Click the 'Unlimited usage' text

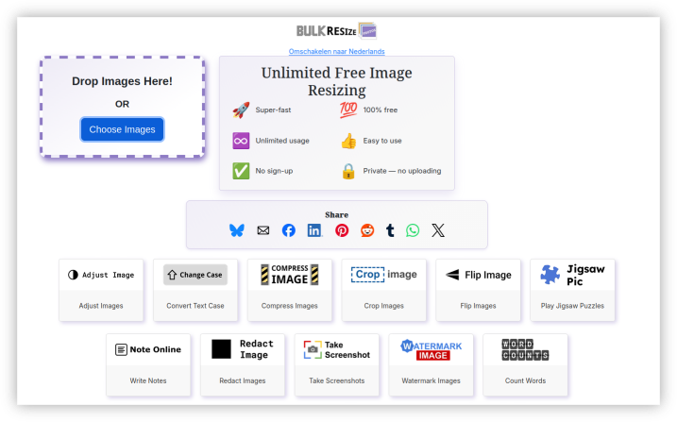click(282, 141)
